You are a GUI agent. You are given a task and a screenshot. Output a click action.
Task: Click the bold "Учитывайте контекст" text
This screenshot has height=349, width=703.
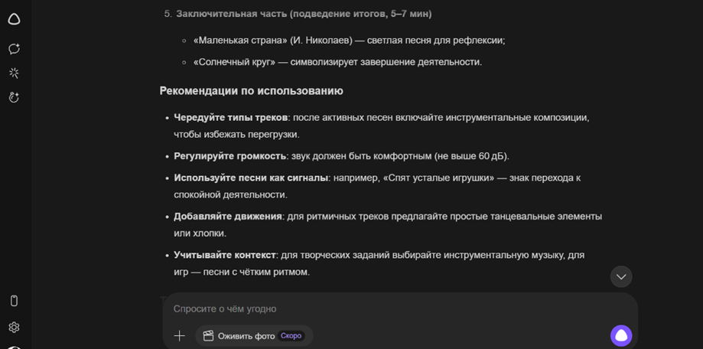[x=224, y=254]
